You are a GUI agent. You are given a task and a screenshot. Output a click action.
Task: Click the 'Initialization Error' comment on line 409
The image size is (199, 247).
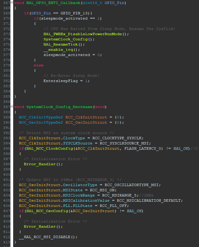(56, 221)
